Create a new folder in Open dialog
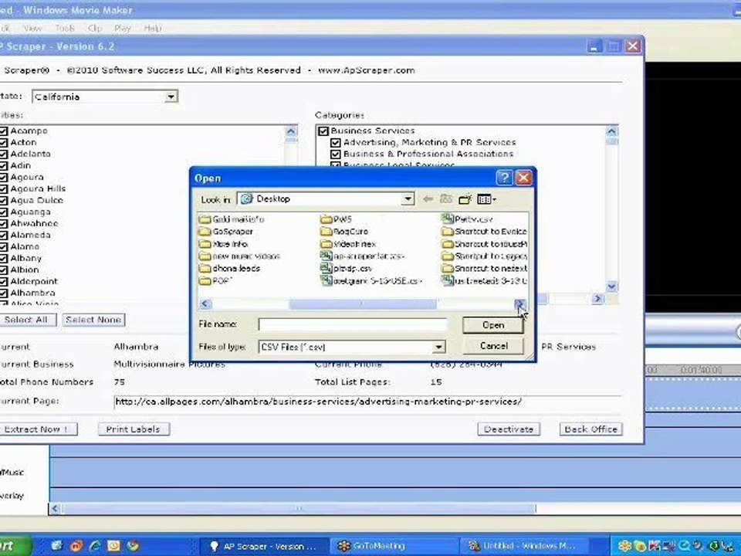Screen dimensions: 741x556 tap(465, 199)
